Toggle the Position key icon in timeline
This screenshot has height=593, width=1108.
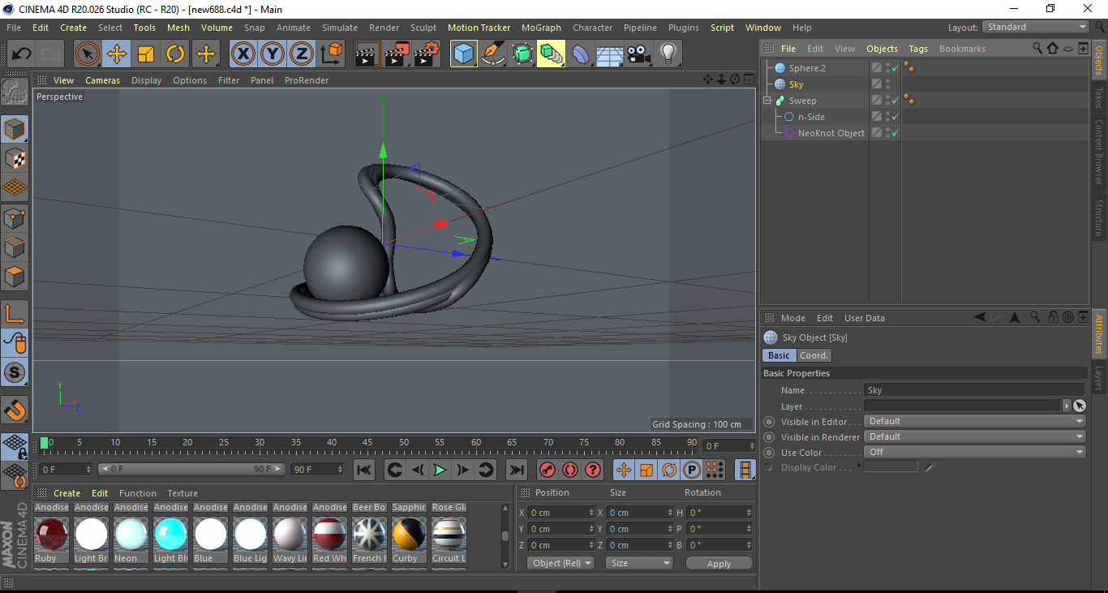click(624, 470)
